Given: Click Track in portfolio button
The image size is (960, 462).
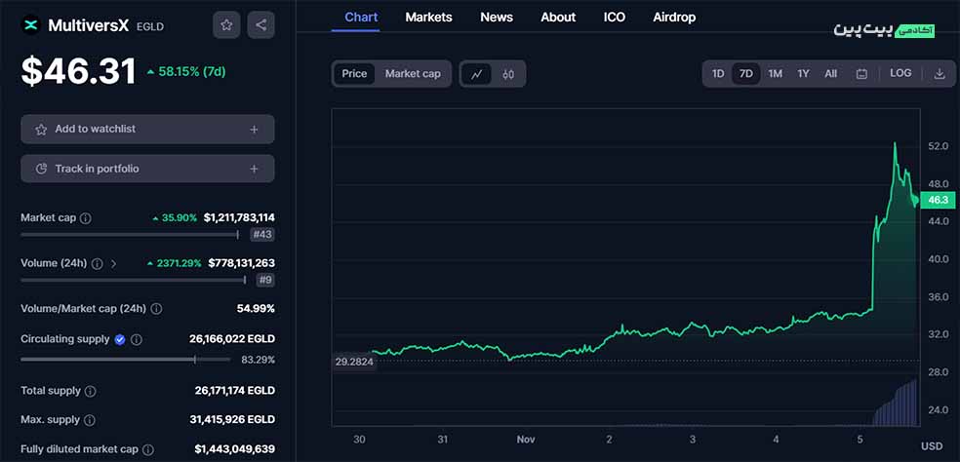Looking at the screenshot, I should click(147, 169).
